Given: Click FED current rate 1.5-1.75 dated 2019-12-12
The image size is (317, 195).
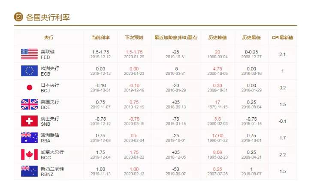Looking at the screenshot, I should (100, 54).
